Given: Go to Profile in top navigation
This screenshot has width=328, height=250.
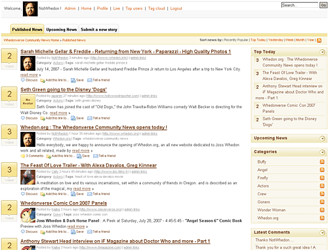Looking at the screenshot, I should pos(102,9).
